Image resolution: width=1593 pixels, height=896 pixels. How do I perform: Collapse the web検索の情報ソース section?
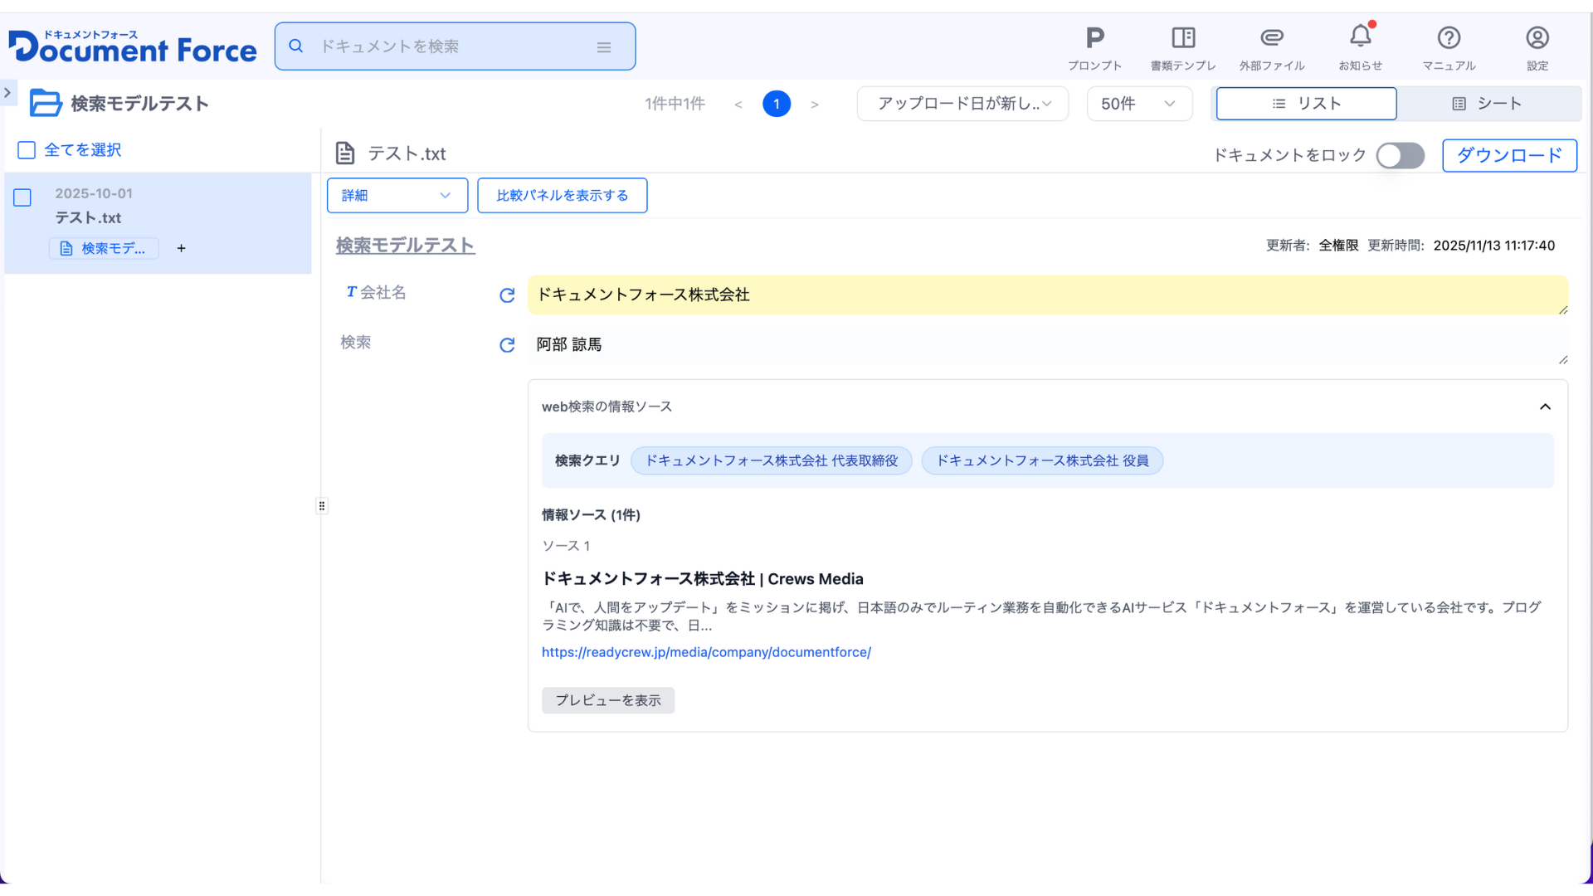1545,407
